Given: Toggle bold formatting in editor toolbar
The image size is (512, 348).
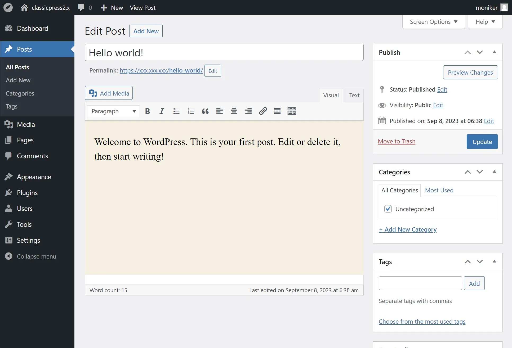Looking at the screenshot, I should pos(148,111).
